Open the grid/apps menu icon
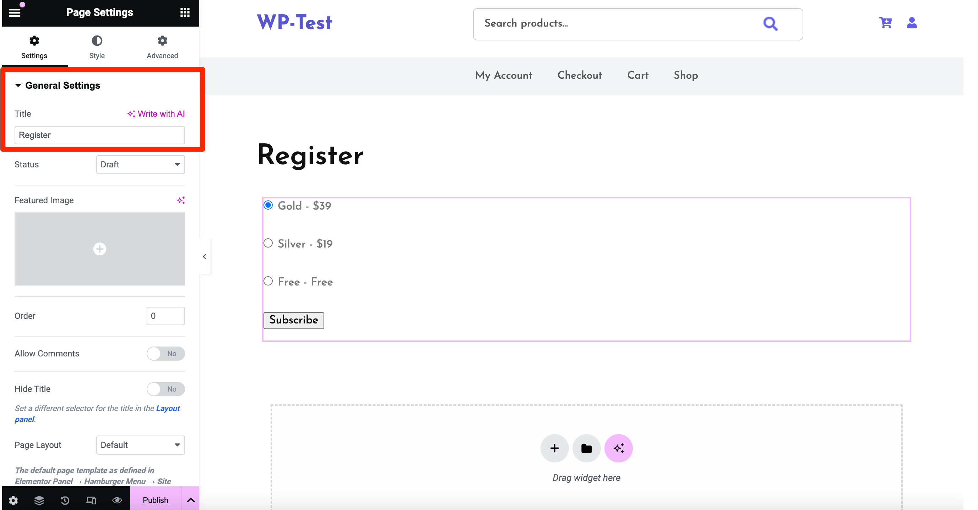 click(184, 12)
